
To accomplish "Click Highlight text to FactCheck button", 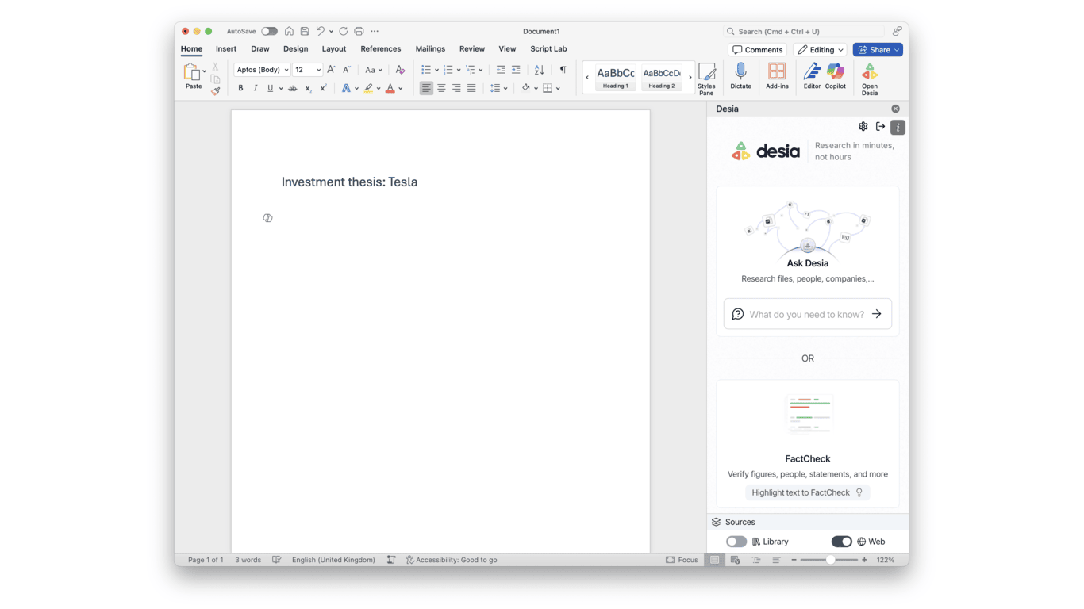I will [807, 492].
